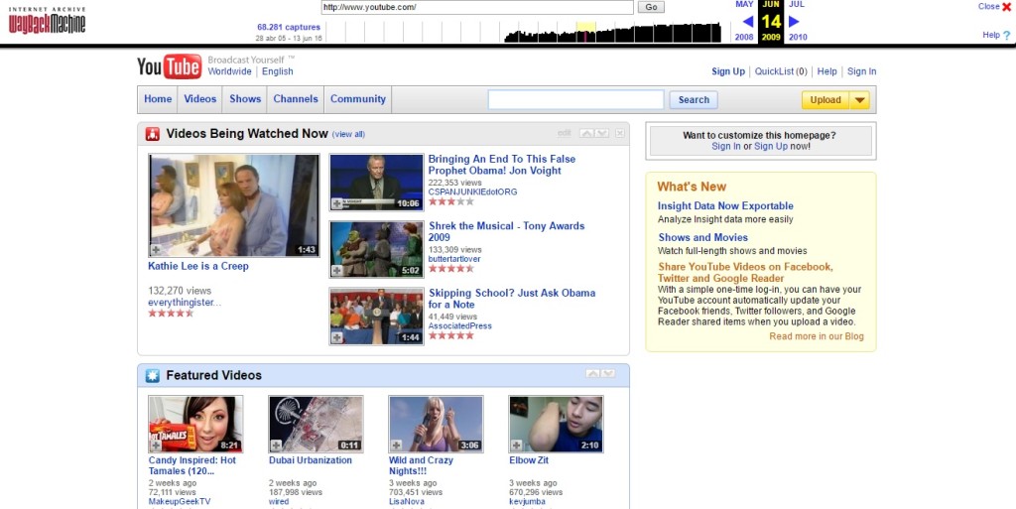Add Wild and Crazy Nights to QuickList
This screenshot has height=509, width=1016.
[397, 445]
